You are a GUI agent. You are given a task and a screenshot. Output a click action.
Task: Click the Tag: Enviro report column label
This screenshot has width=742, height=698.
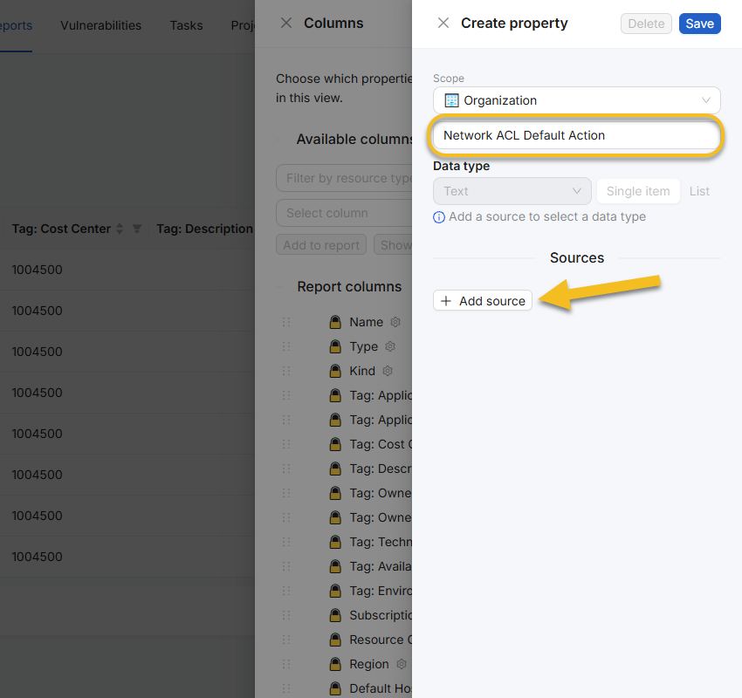pos(381,591)
